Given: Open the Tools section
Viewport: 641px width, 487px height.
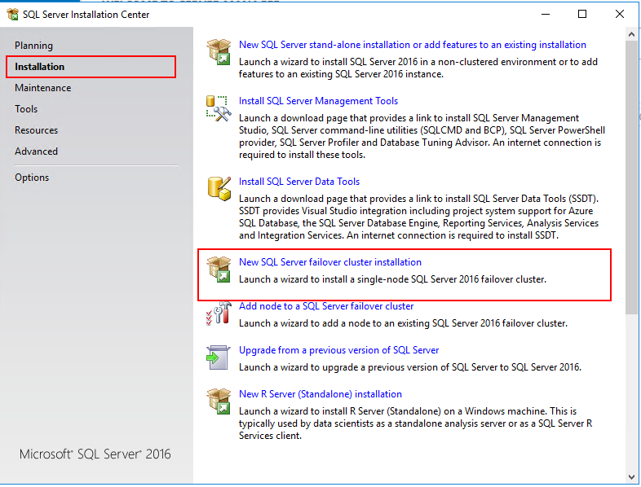Looking at the screenshot, I should (26, 109).
